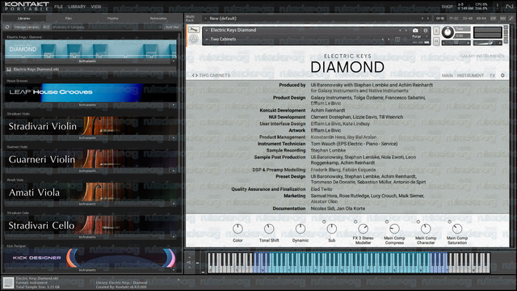The image size is (517, 291).
Task: Click the instrument info icon
Action: click(426, 31)
